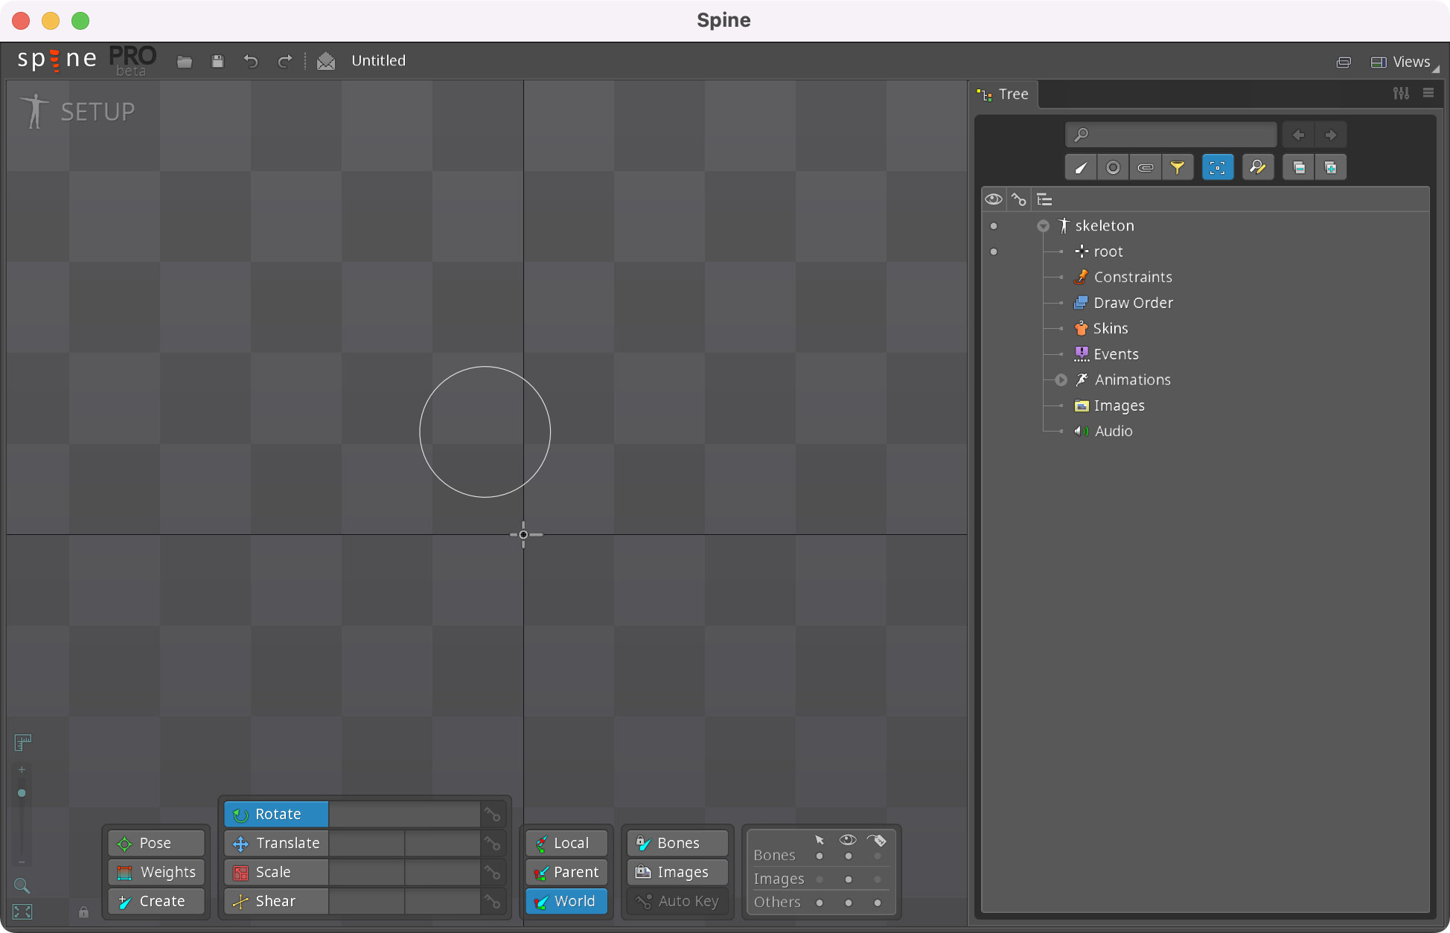Click the Weights button
Screen dimensions: 1450x933
click(156, 872)
